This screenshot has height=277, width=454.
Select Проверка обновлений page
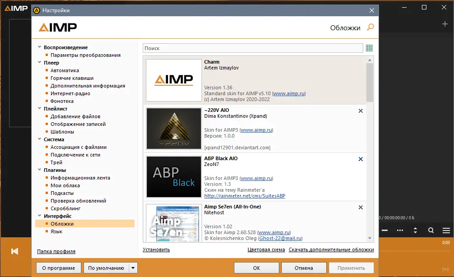78,201
